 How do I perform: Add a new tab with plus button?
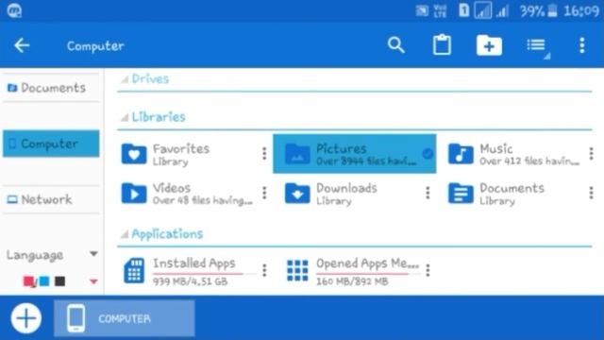tap(26, 318)
